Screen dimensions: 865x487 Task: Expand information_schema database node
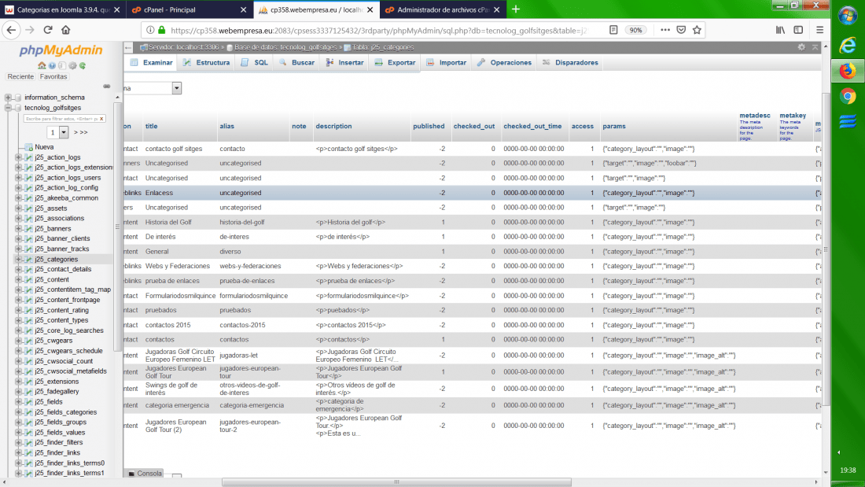click(x=9, y=98)
